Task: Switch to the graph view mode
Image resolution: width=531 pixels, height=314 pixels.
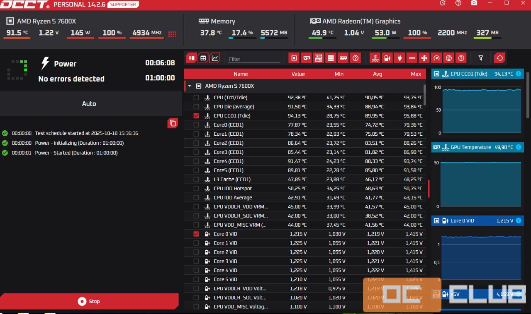Action: (x=214, y=58)
